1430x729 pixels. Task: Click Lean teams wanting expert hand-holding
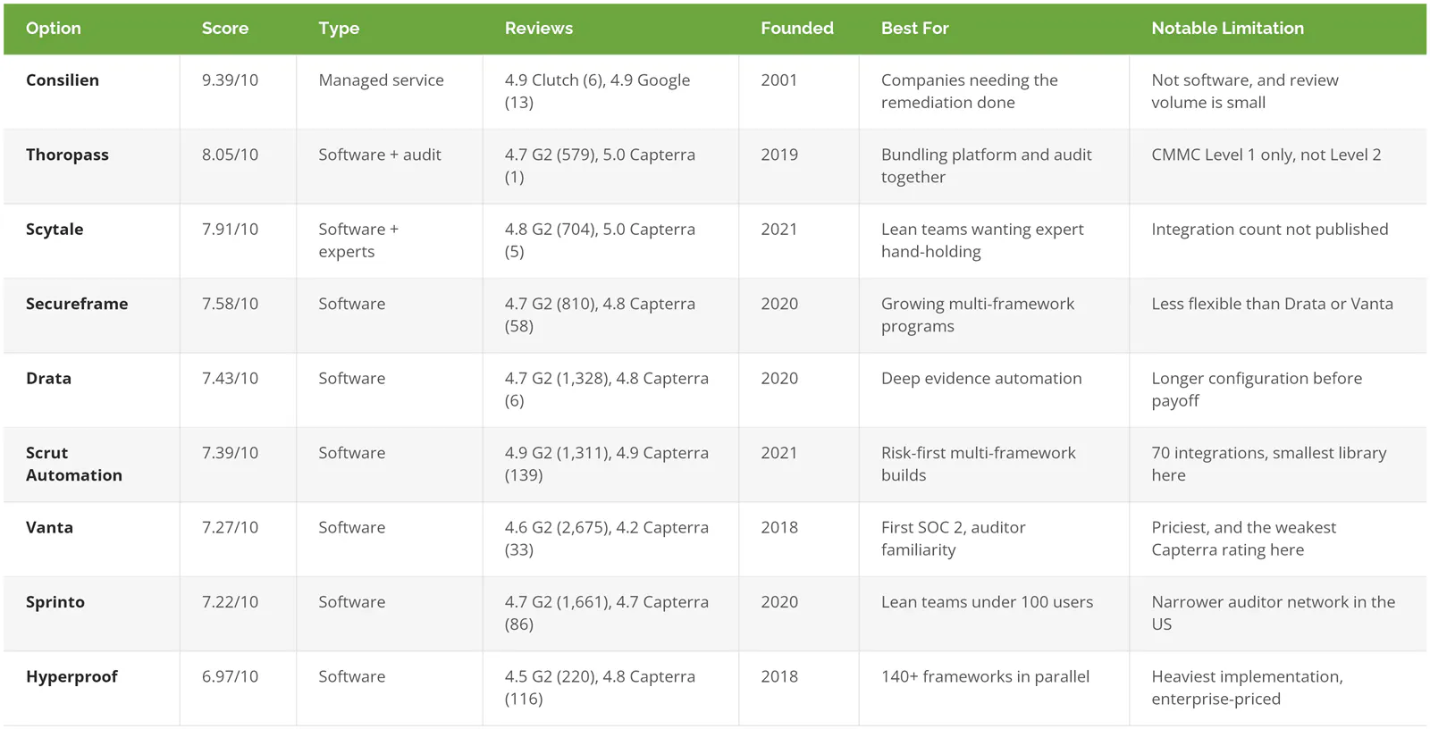click(982, 240)
